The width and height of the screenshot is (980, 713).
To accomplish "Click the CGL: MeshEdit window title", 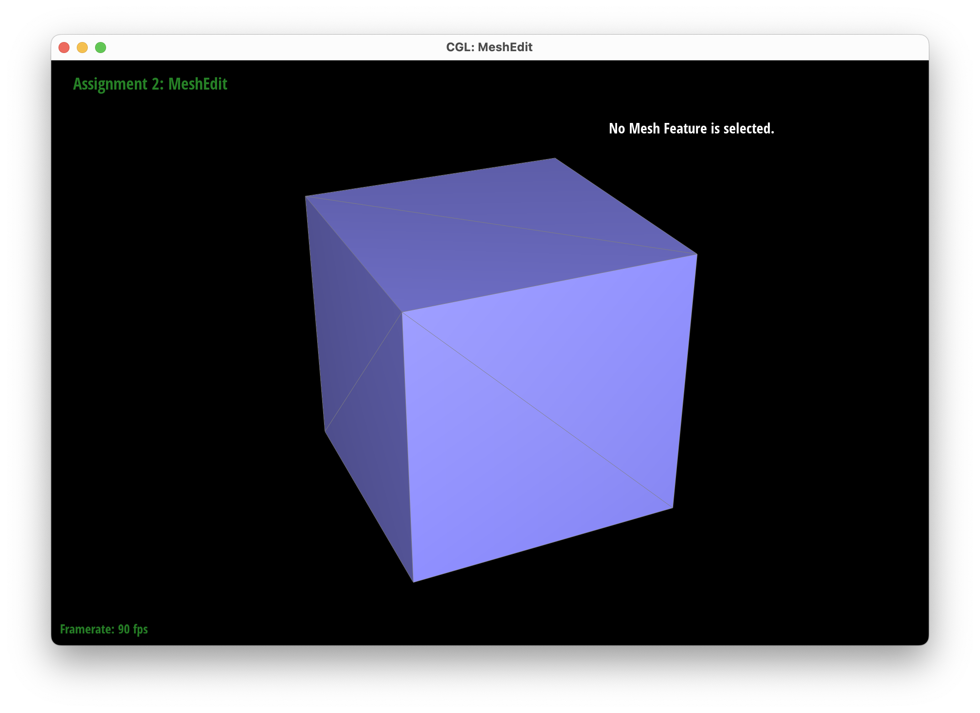I will pos(489,47).
